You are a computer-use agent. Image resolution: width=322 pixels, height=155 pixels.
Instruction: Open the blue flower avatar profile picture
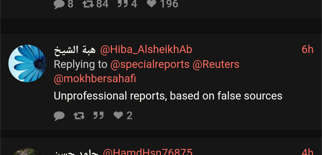click(x=27, y=63)
